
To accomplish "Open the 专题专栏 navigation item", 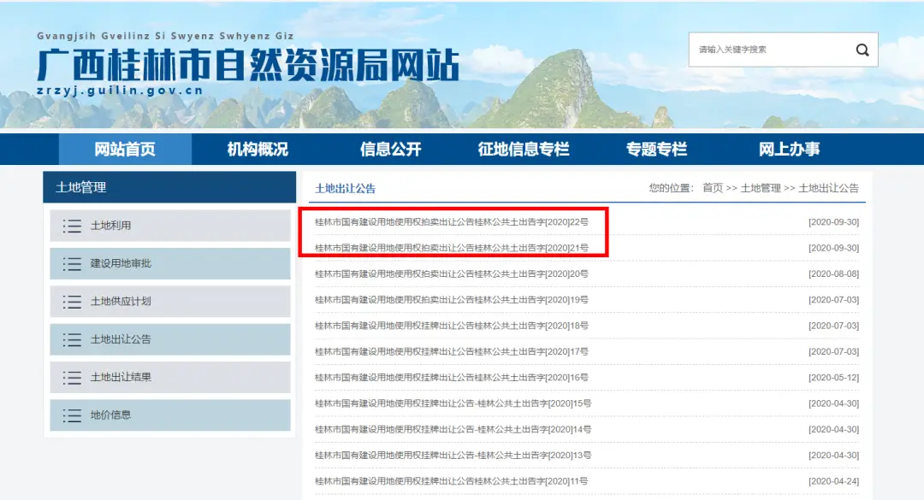I will coord(656,149).
